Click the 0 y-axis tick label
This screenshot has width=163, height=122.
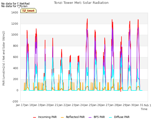pos(17,90)
